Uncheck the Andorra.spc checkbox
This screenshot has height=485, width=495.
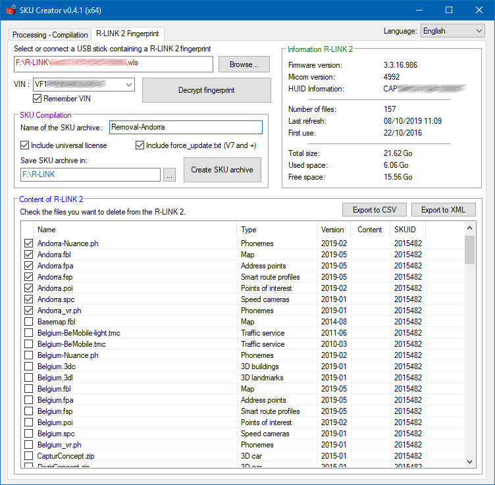pyautogui.click(x=28, y=299)
